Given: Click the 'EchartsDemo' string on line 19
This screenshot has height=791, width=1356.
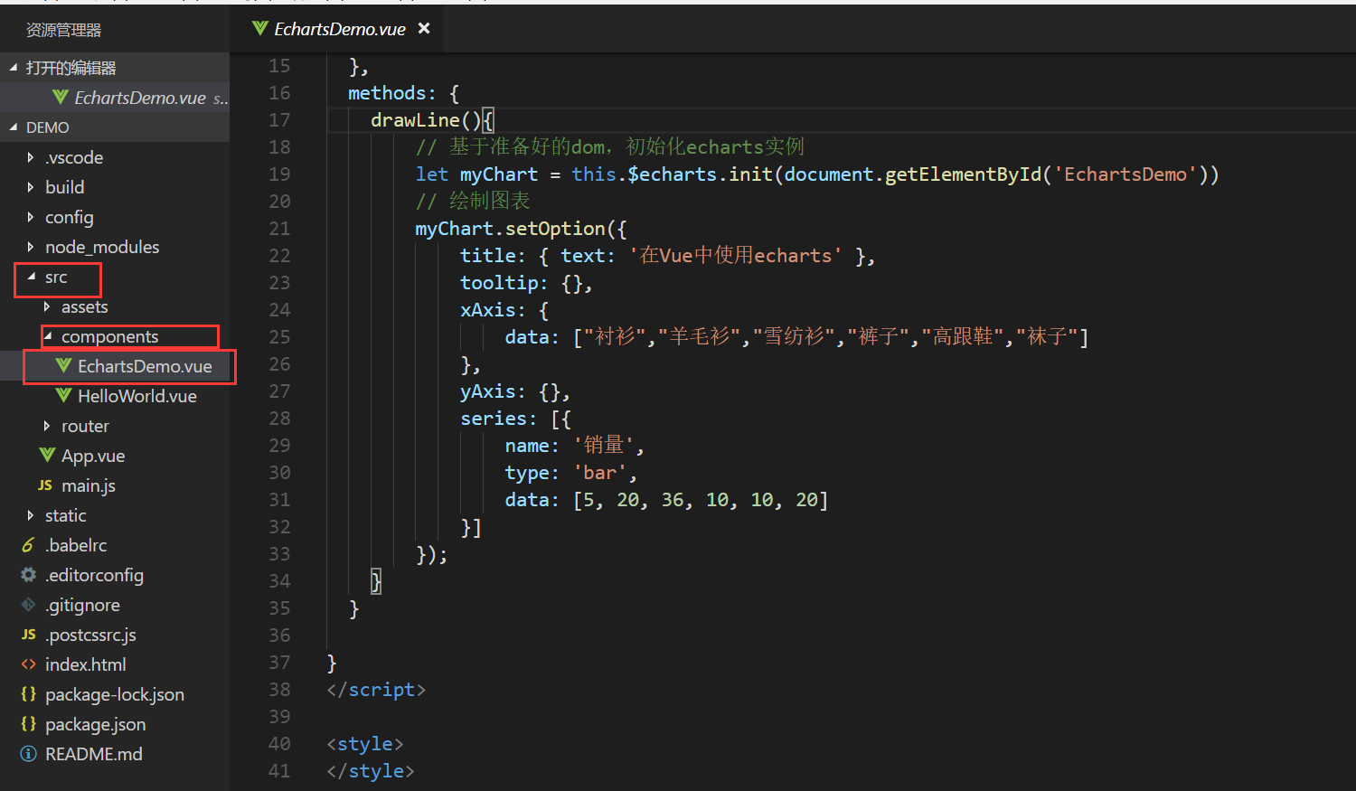Looking at the screenshot, I should tap(1125, 174).
